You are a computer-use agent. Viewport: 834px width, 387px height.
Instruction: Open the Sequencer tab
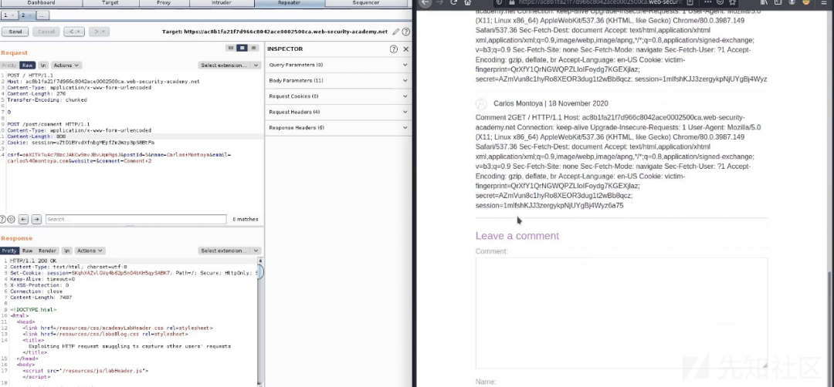coord(365,2)
